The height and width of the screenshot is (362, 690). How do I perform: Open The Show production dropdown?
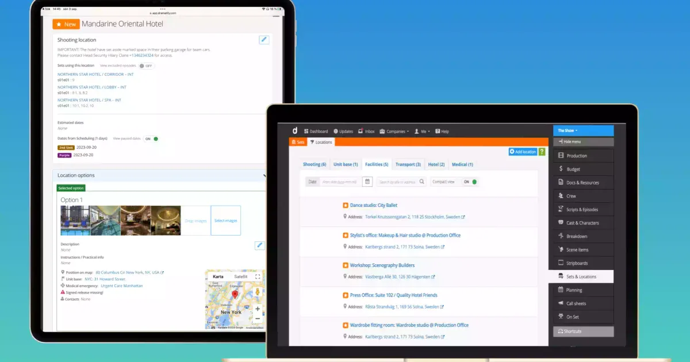click(x=583, y=130)
